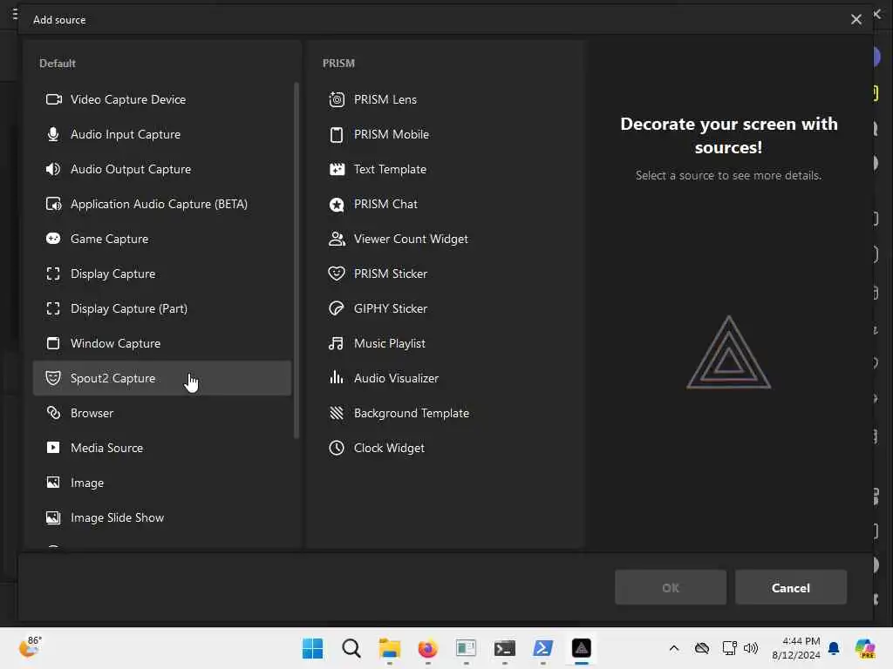Click the Audio Input Capture microphone icon
The image size is (893, 669).
[x=53, y=134]
